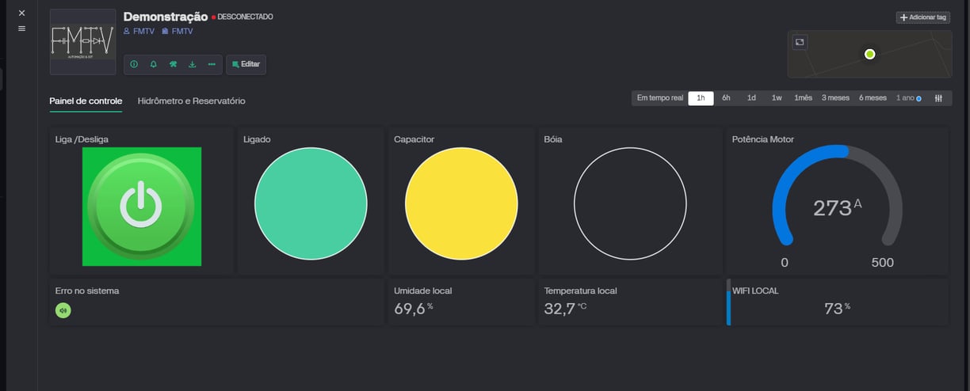This screenshot has height=391, width=970.
Task: Select the 1mês time range
Action: 804,98
